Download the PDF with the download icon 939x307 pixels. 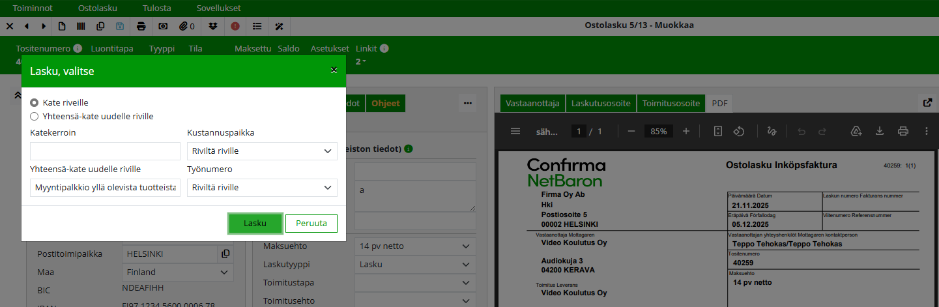pos(879,131)
